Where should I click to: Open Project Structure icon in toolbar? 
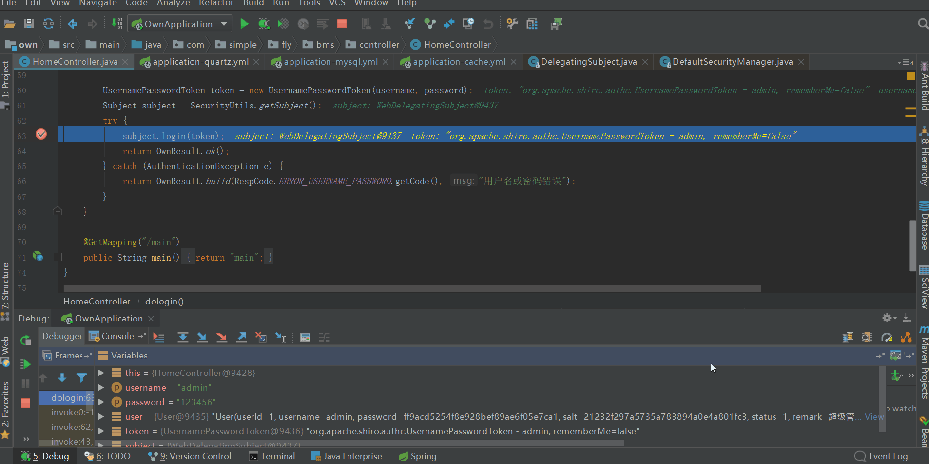(532, 24)
